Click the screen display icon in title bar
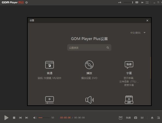Viewport: 162px width, 123px height. click(x=137, y=2)
